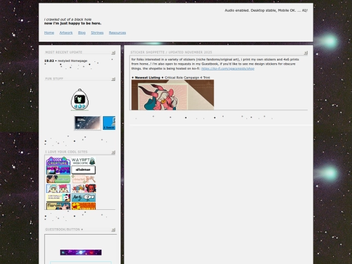The image size is (352, 264).
Task: Open the Wayrift Webcomic site button
Action: click(x=83, y=161)
